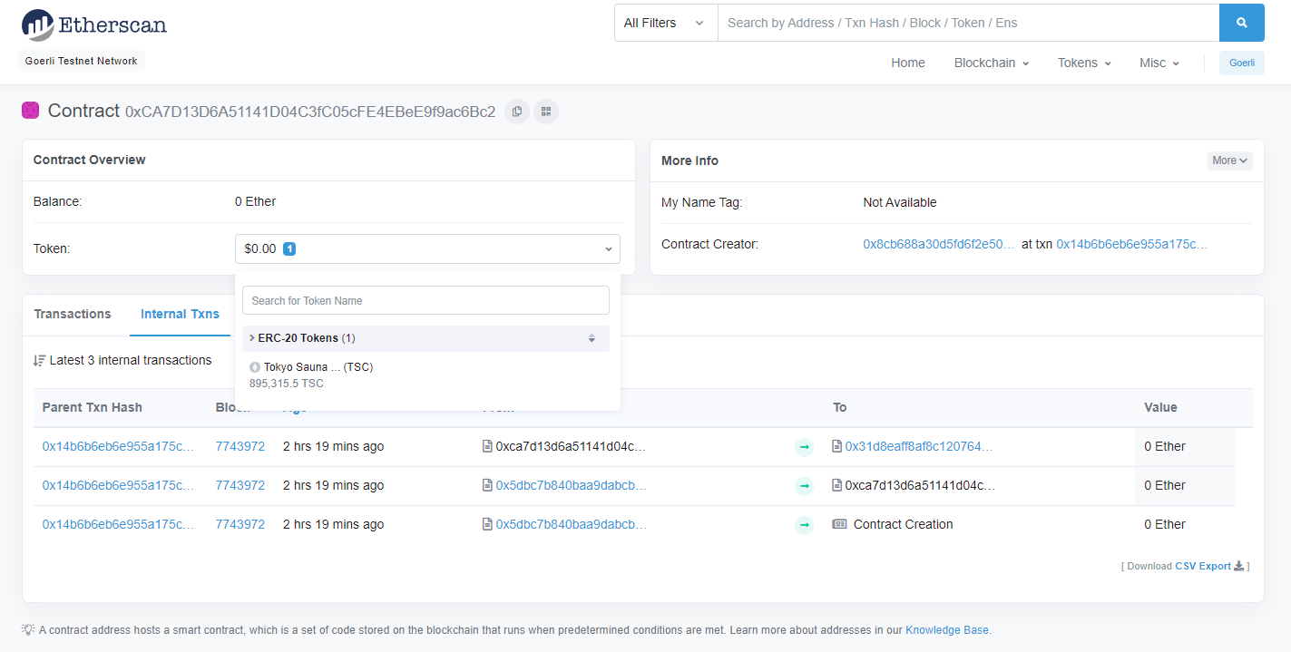Screen dimensions: 1291x652
Task: Click the contract address 0xCA7D13D6A51141D04C3fC05cFE4EBeE9f9ac6Bc2
Action: pos(310,112)
